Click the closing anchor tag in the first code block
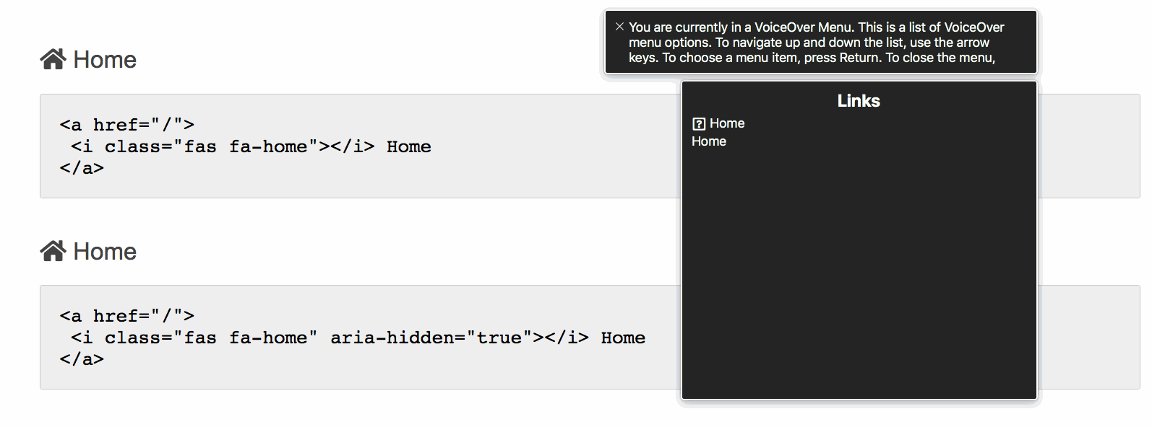This screenshot has width=1152, height=427. [82, 168]
